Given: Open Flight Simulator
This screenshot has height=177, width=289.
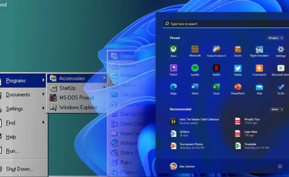Looking at the screenshot, I should pyautogui.click(x=259, y=51).
